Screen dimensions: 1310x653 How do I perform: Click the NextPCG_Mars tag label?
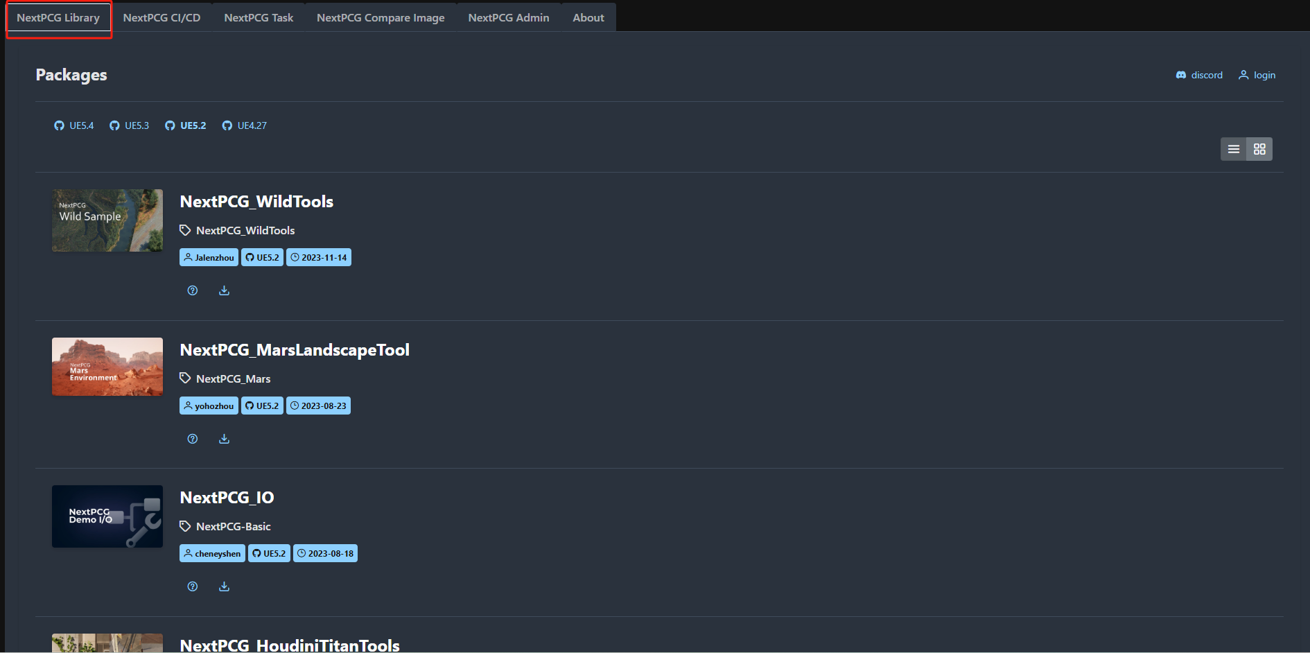click(x=234, y=378)
